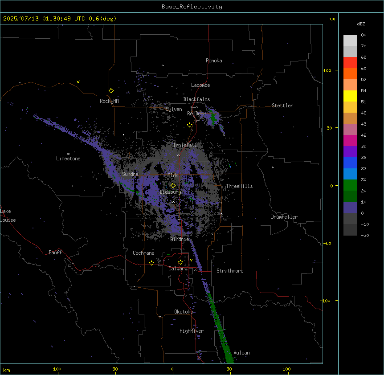Pick the violet 36–39 dBZ legend swatch
Viewport: 384px width, 375px height.
click(x=350, y=152)
